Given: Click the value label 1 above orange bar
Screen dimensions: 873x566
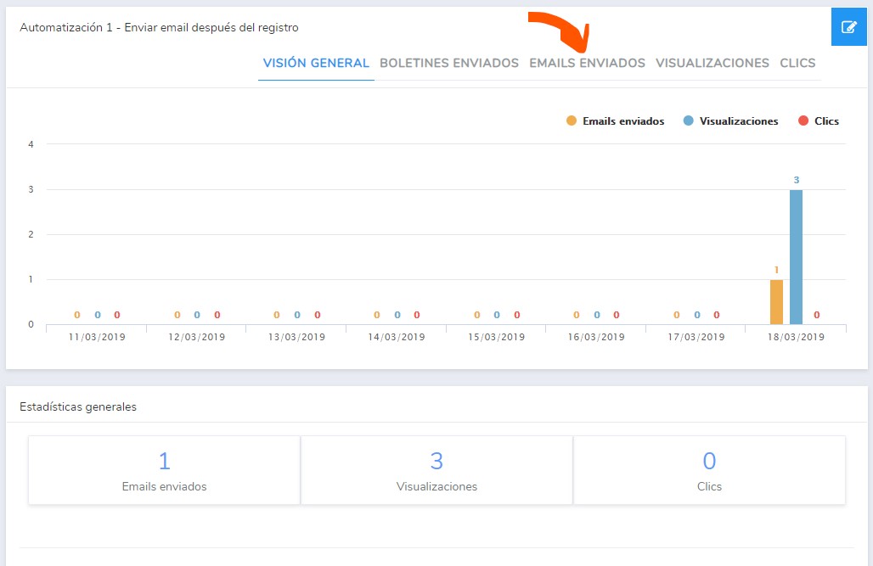Looking at the screenshot, I should tap(776, 270).
